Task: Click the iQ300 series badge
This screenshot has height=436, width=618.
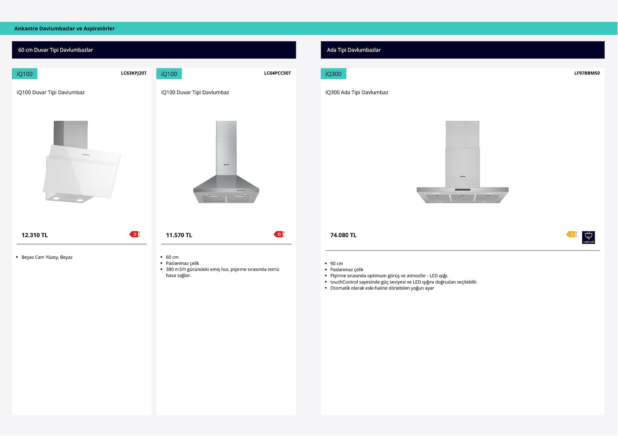Action: [x=333, y=74]
